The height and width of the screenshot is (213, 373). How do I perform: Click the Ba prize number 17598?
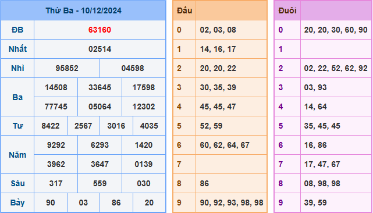click(x=144, y=87)
